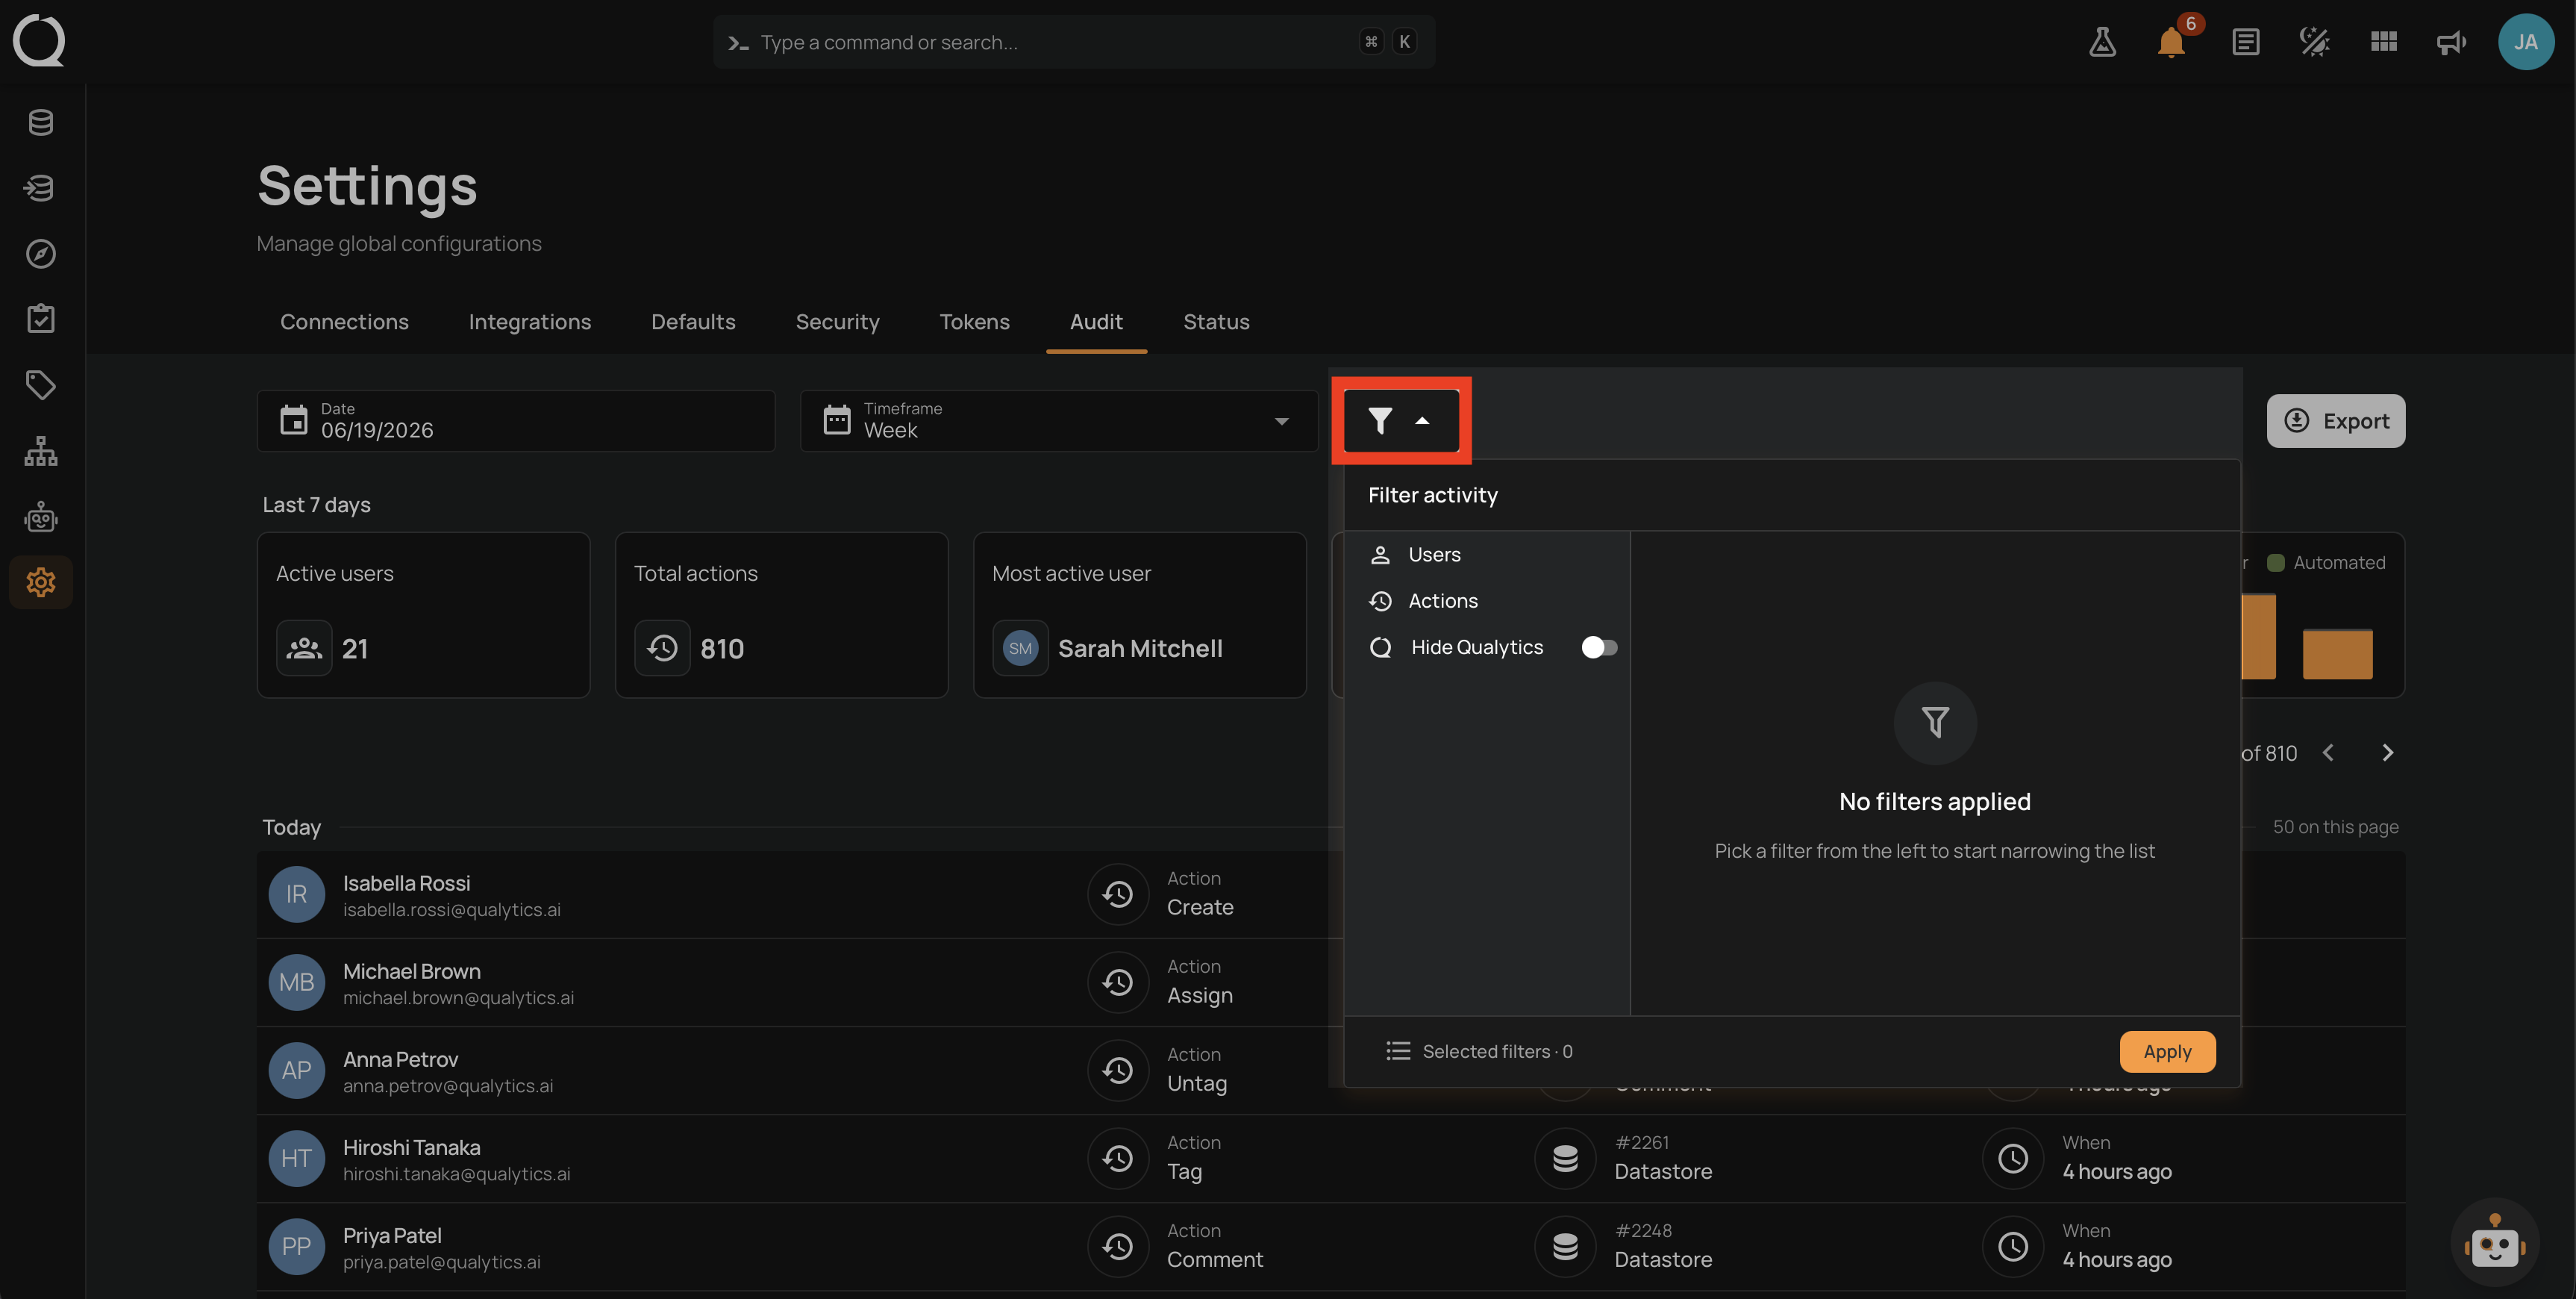
Task: Select the Actions filter category
Action: click(x=1486, y=600)
